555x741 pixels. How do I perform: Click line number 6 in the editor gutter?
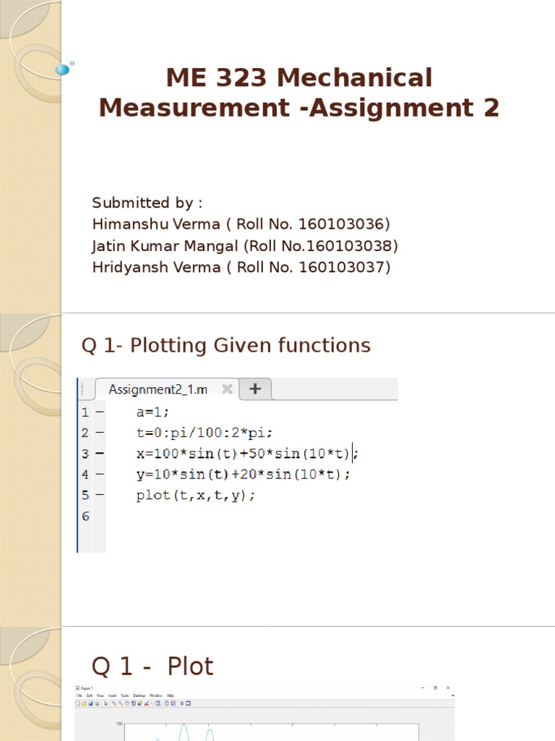[x=85, y=516]
